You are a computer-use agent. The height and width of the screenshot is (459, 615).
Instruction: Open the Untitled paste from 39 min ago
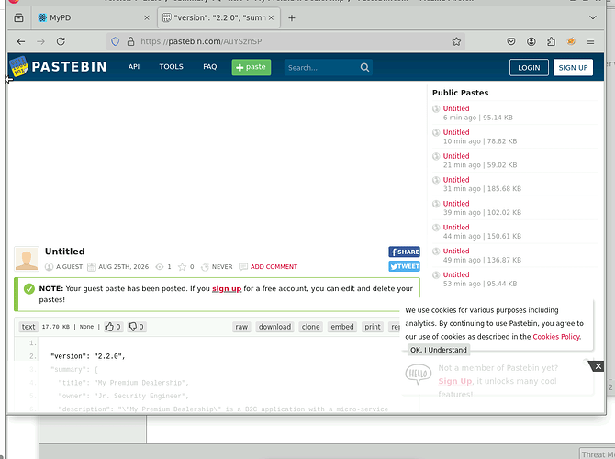pyautogui.click(x=456, y=204)
